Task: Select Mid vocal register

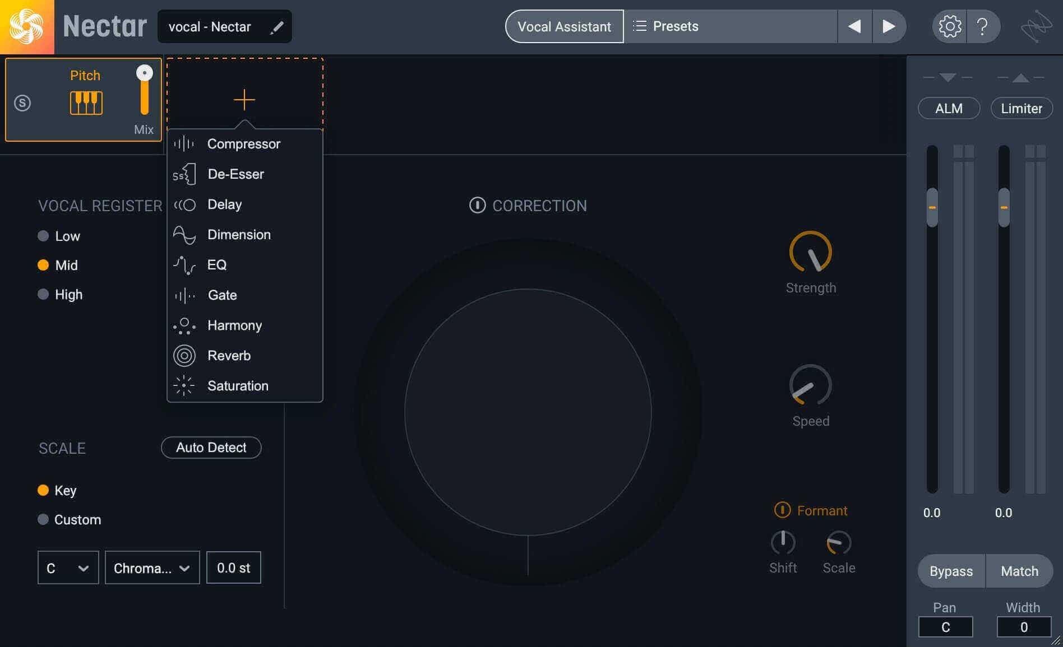Action: pyautogui.click(x=58, y=265)
